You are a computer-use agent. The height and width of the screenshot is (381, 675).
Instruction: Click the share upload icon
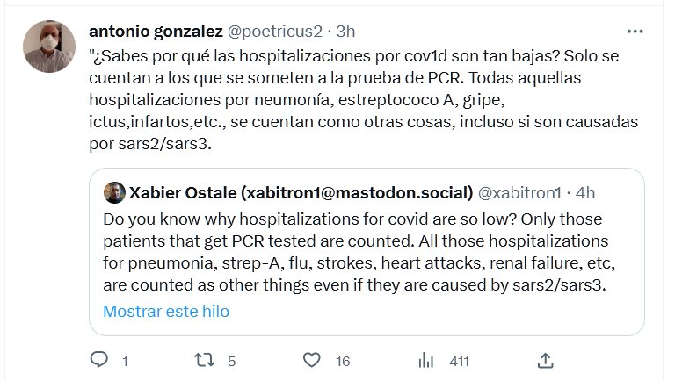click(545, 360)
